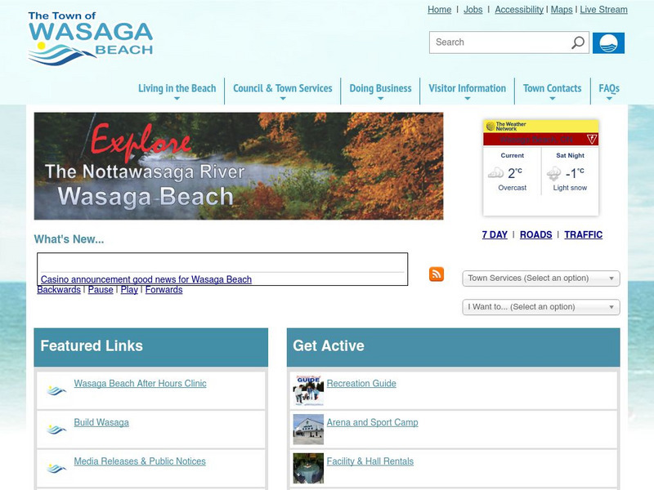This screenshot has width=654, height=490.
Task: Click the Blue Flag wave icon
Action: pyautogui.click(x=608, y=42)
